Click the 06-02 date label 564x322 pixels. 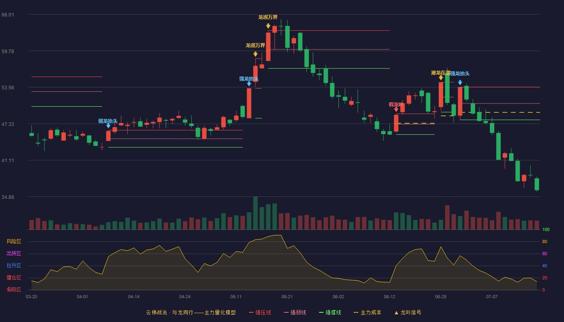[x=338, y=297]
